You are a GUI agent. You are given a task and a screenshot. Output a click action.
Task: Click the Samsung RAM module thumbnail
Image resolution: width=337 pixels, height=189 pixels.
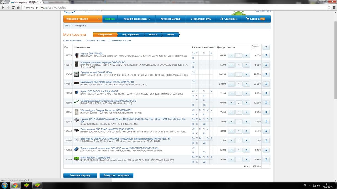point(77,102)
